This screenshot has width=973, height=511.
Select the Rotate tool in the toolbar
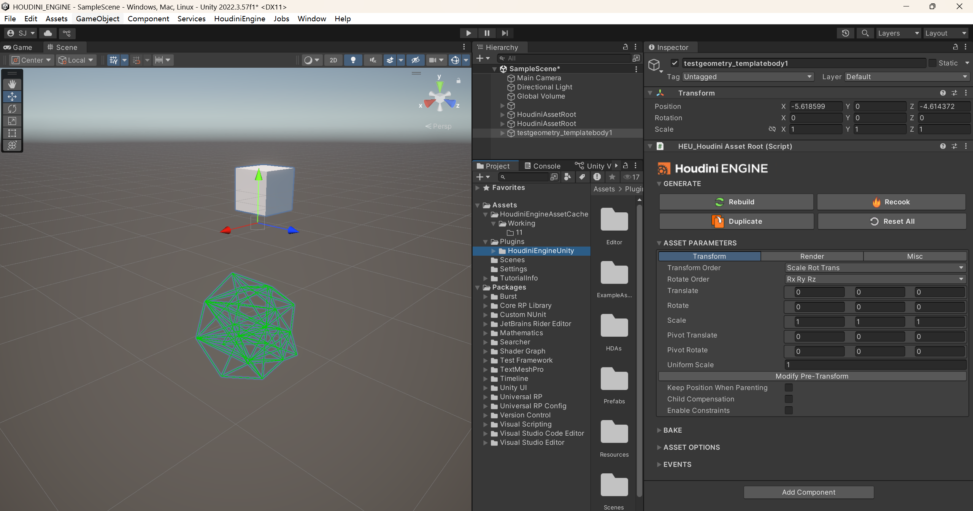click(12, 109)
